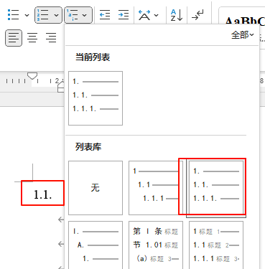This screenshot has width=265, height=269.
Task: Toggle show/hide paragraph marks
Action: pyautogui.click(x=197, y=15)
